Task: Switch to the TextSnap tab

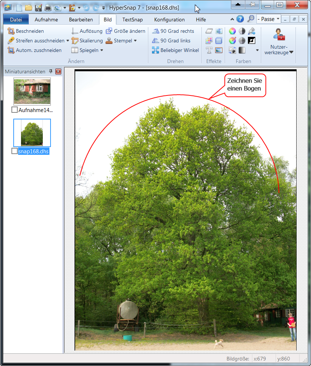Action: point(132,20)
